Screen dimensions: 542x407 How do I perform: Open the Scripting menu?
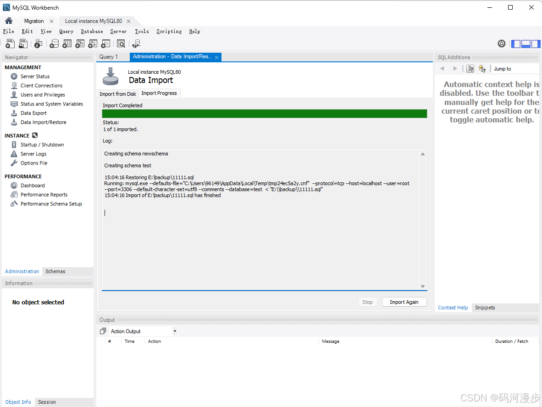click(x=169, y=32)
